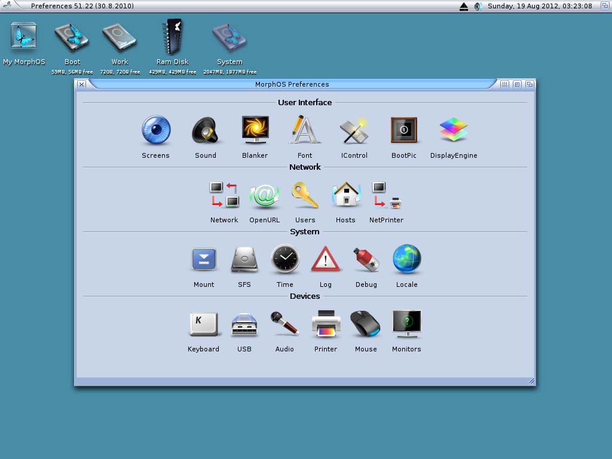Image resolution: width=612 pixels, height=459 pixels.
Task: Open Printer preferences icon
Action: pos(326,323)
